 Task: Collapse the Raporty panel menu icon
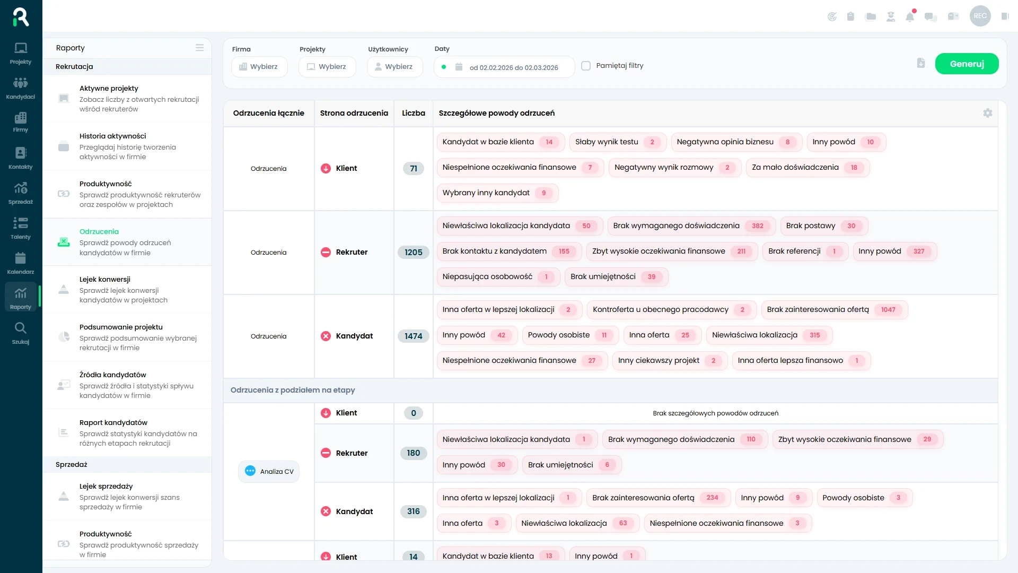pyautogui.click(x=199, y=48)
